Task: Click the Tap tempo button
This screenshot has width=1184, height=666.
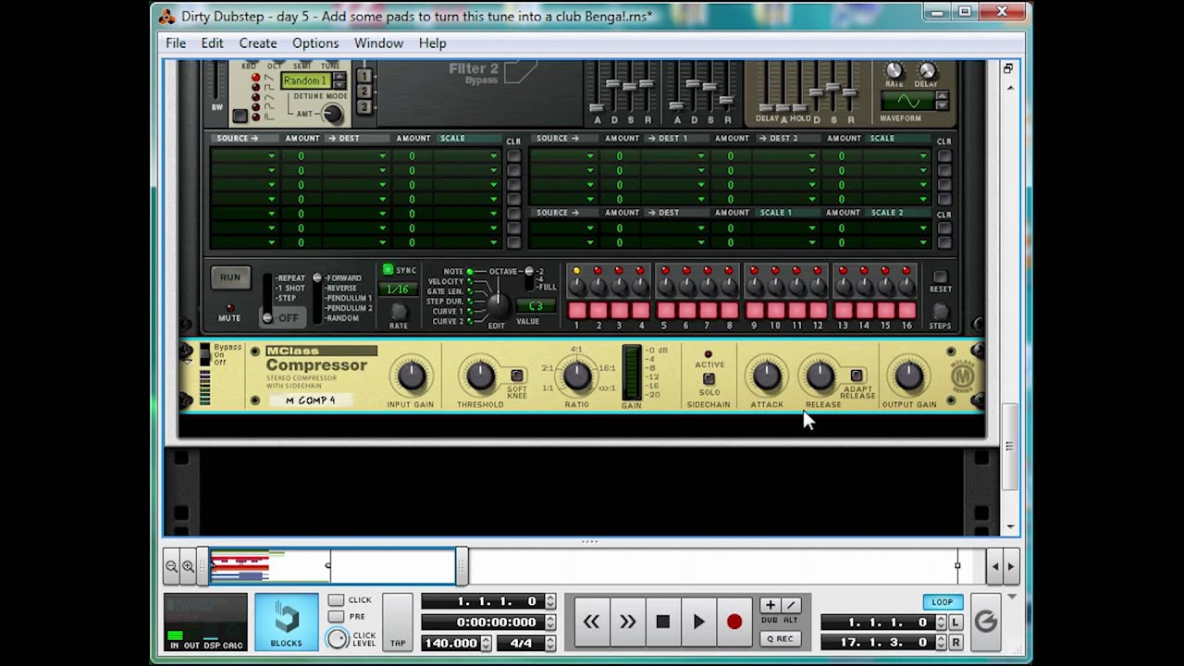Action: click(x=398, y=623)
